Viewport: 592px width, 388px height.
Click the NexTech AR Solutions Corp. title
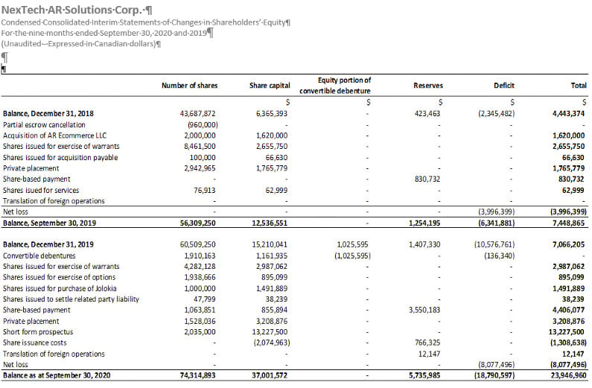pyautogui.click(x=77, y=10)
